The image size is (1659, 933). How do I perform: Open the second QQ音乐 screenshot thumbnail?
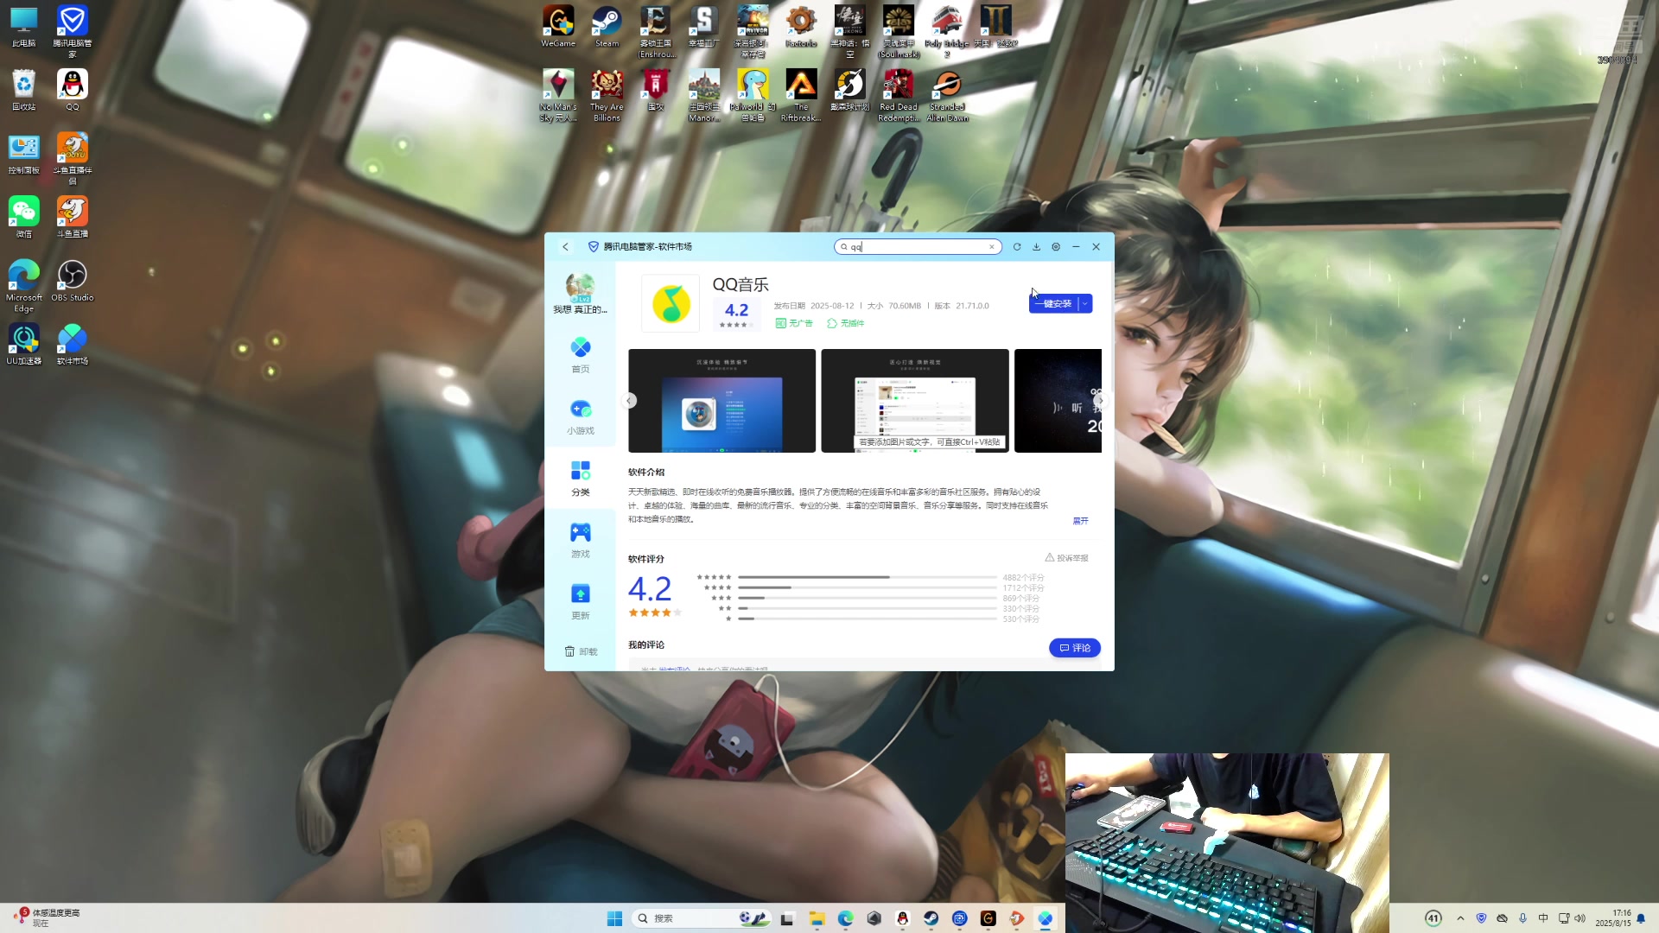915,401
